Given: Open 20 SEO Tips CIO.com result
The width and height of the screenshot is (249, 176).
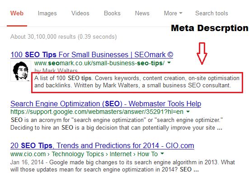Looking at the screenshot, I should click(102, 146).
